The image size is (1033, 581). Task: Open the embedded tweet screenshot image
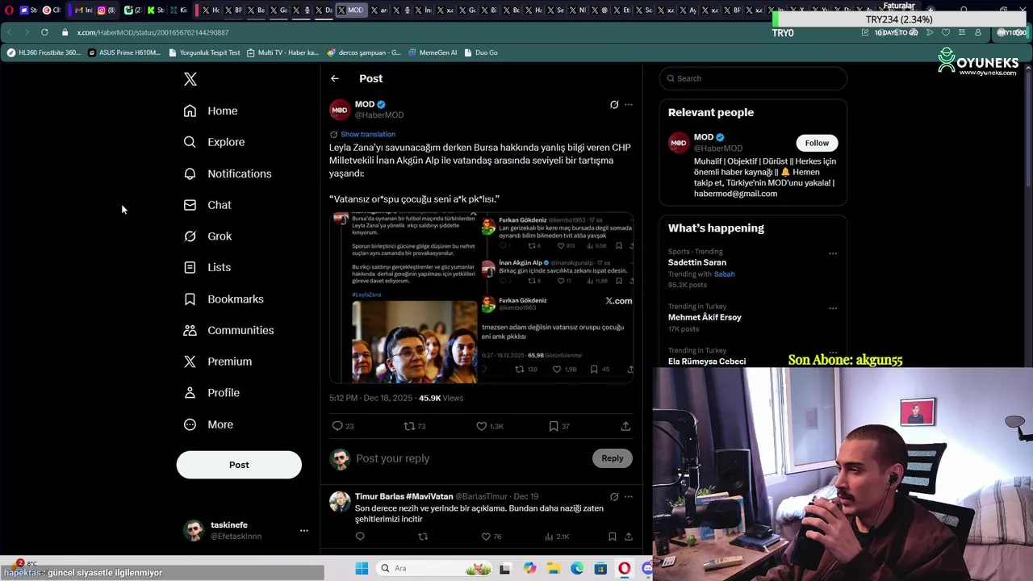[481, 297]
